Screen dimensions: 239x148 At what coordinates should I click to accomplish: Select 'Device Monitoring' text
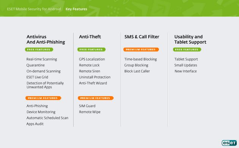(x=41, y=112)
